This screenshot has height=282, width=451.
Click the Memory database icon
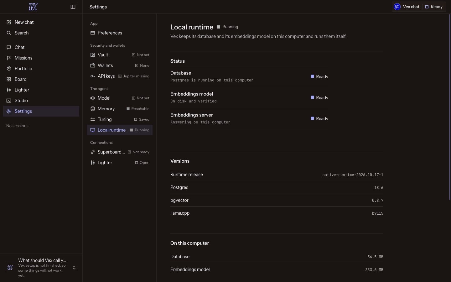[x=93, y=109]
